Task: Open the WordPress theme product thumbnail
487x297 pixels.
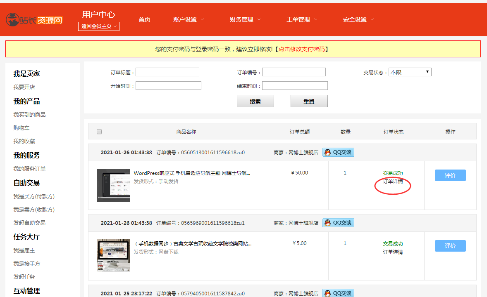Action: click(x=113, y=185)
